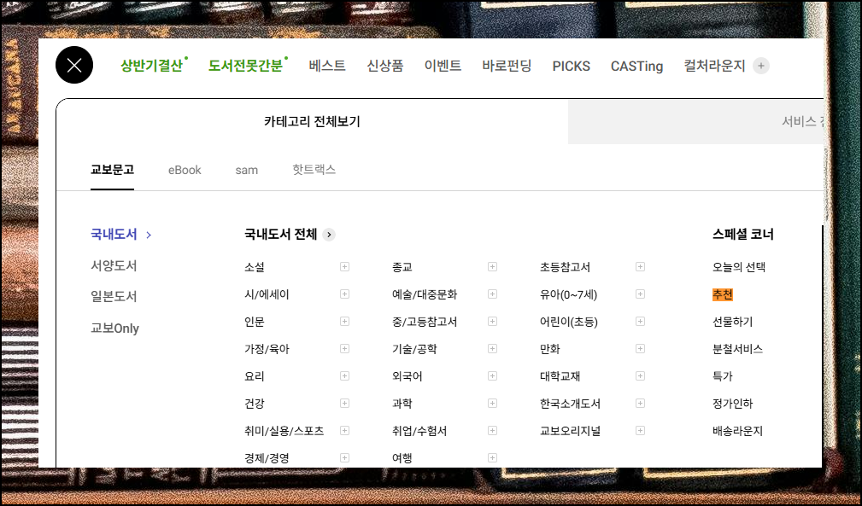Expand the 소설 category plus icon
862x506 pixels.
click(344, 267)
